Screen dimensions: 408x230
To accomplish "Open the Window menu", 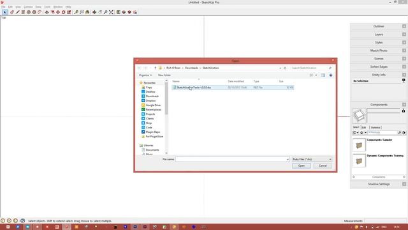I will coord(58,7).
